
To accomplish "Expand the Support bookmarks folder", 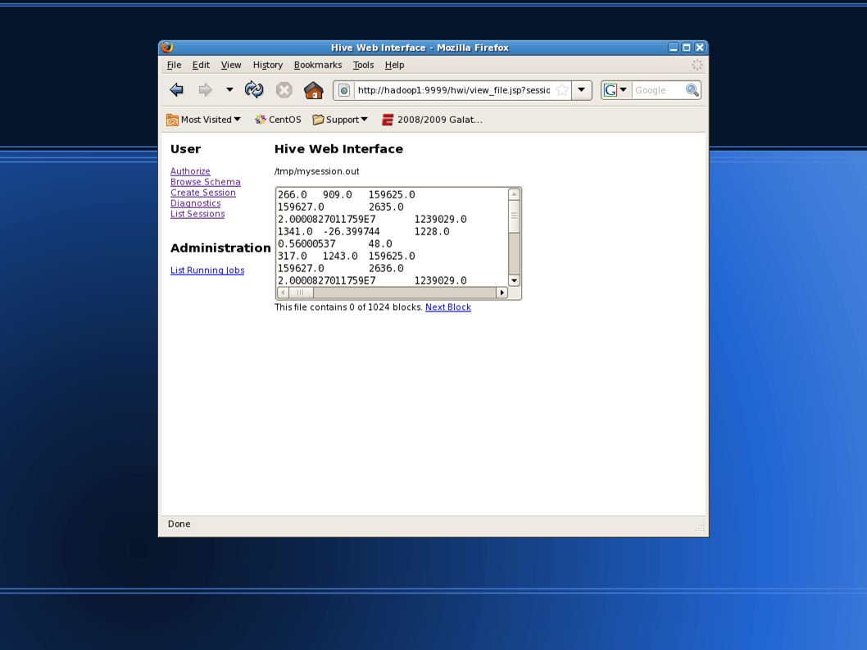I will point(340,120).
